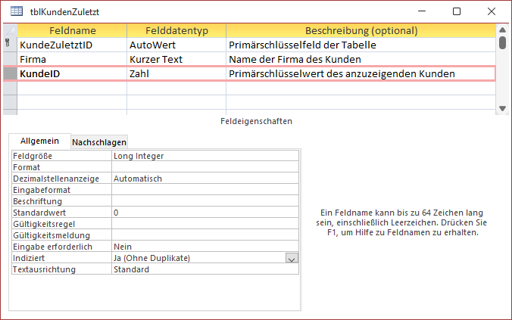
Task: Minimize the tblKundenZuletzt window
Action: (422, 11)
